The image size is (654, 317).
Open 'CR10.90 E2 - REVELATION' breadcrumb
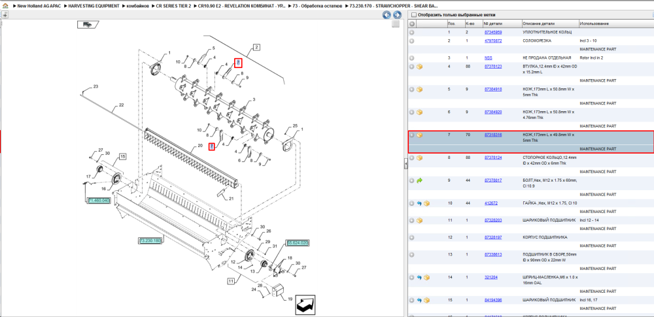click(x=241, y=7)
